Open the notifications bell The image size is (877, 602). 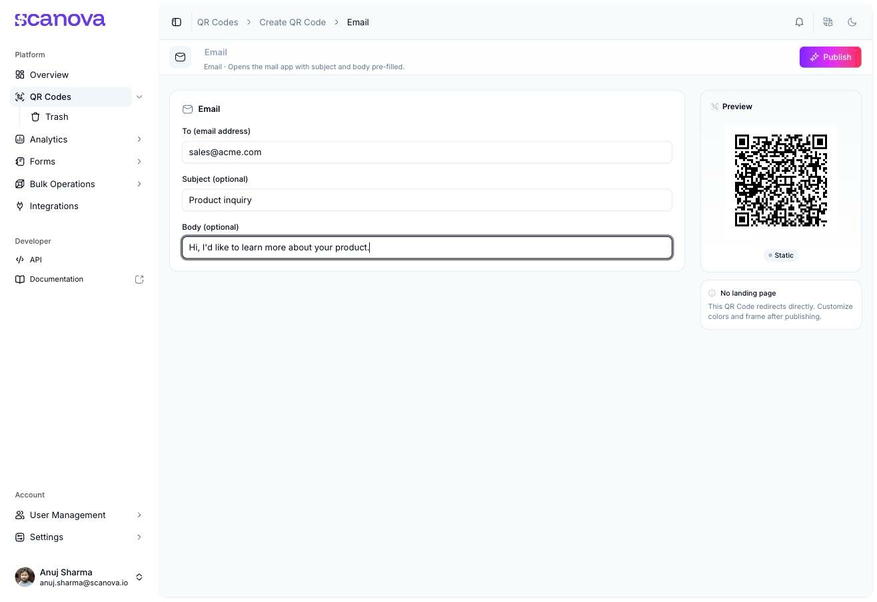click(799, 22)
